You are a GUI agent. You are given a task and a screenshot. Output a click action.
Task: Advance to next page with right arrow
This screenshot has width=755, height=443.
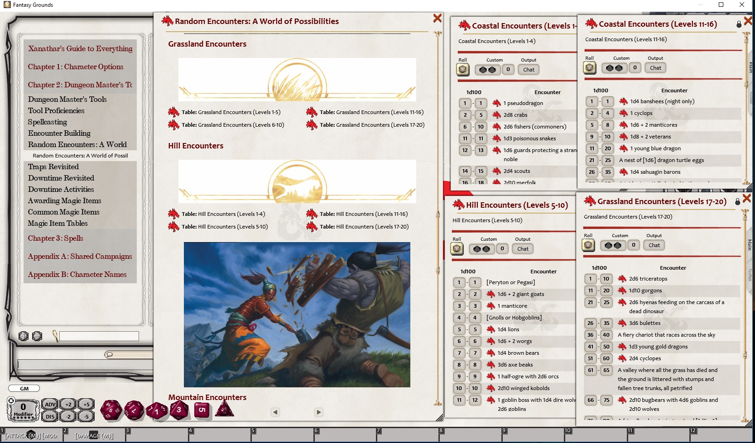click(x=319, y=412)
